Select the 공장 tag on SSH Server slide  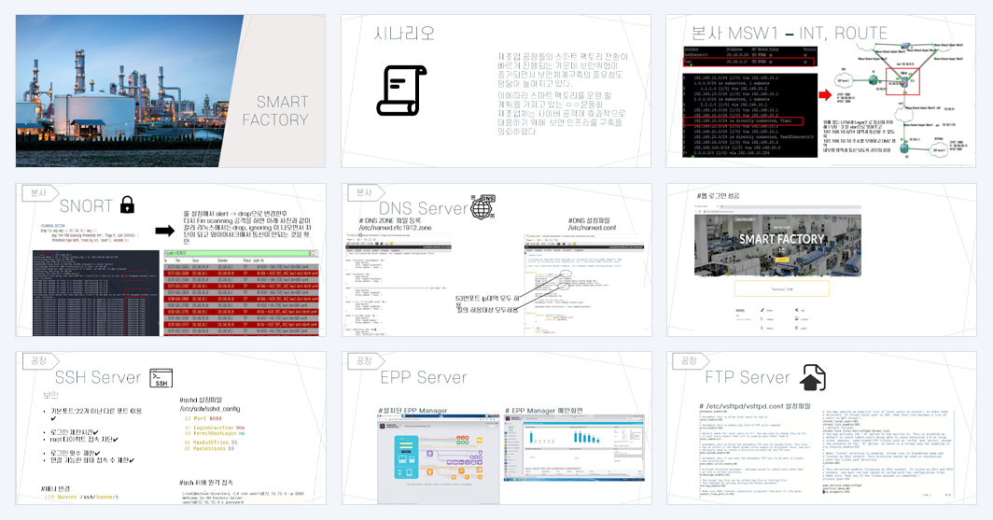40,360
